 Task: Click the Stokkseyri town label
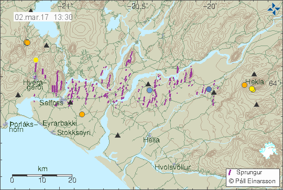(x=74, y=132)
